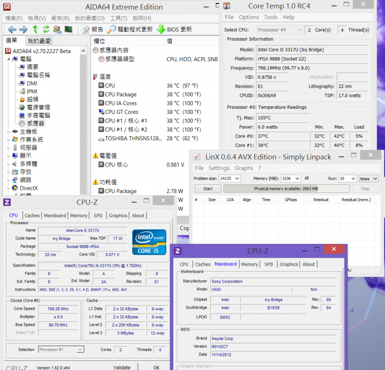Click the users icon in AIDA64 toolbar
This screenshot has width=385, height=370.
[x=57, y=29]
